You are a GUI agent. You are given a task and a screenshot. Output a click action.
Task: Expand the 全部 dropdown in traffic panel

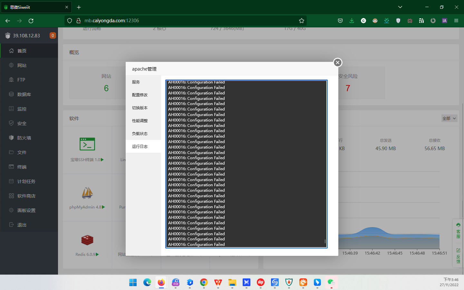pyautogui.click(x=449, y=118)
